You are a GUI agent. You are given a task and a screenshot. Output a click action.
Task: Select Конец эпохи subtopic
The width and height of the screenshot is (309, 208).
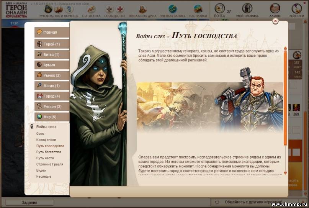click(x=46, y=140)
